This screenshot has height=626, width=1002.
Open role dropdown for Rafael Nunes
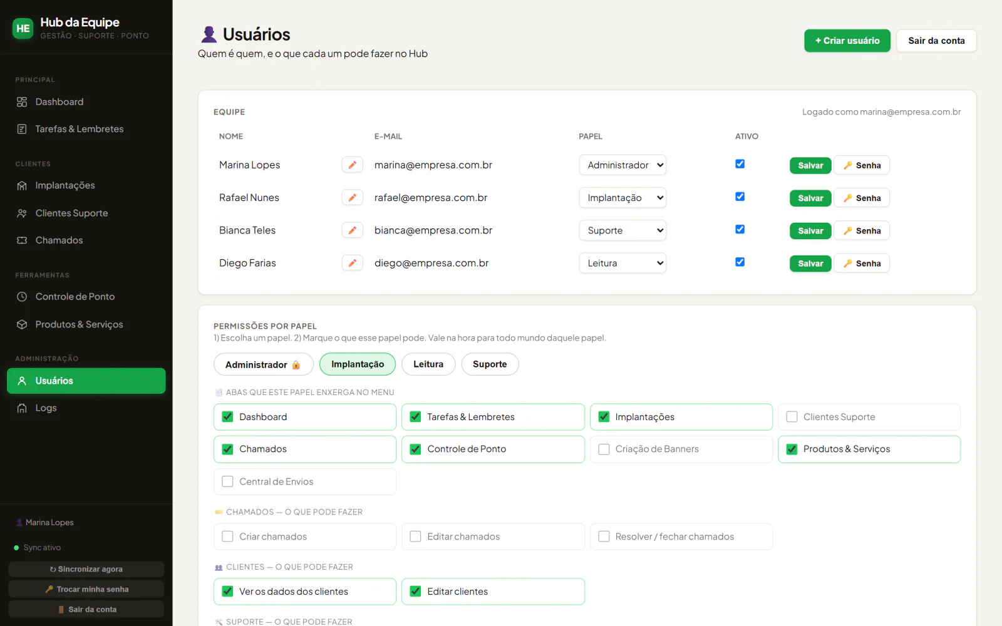pyautogui.click(x=622, y=198)
